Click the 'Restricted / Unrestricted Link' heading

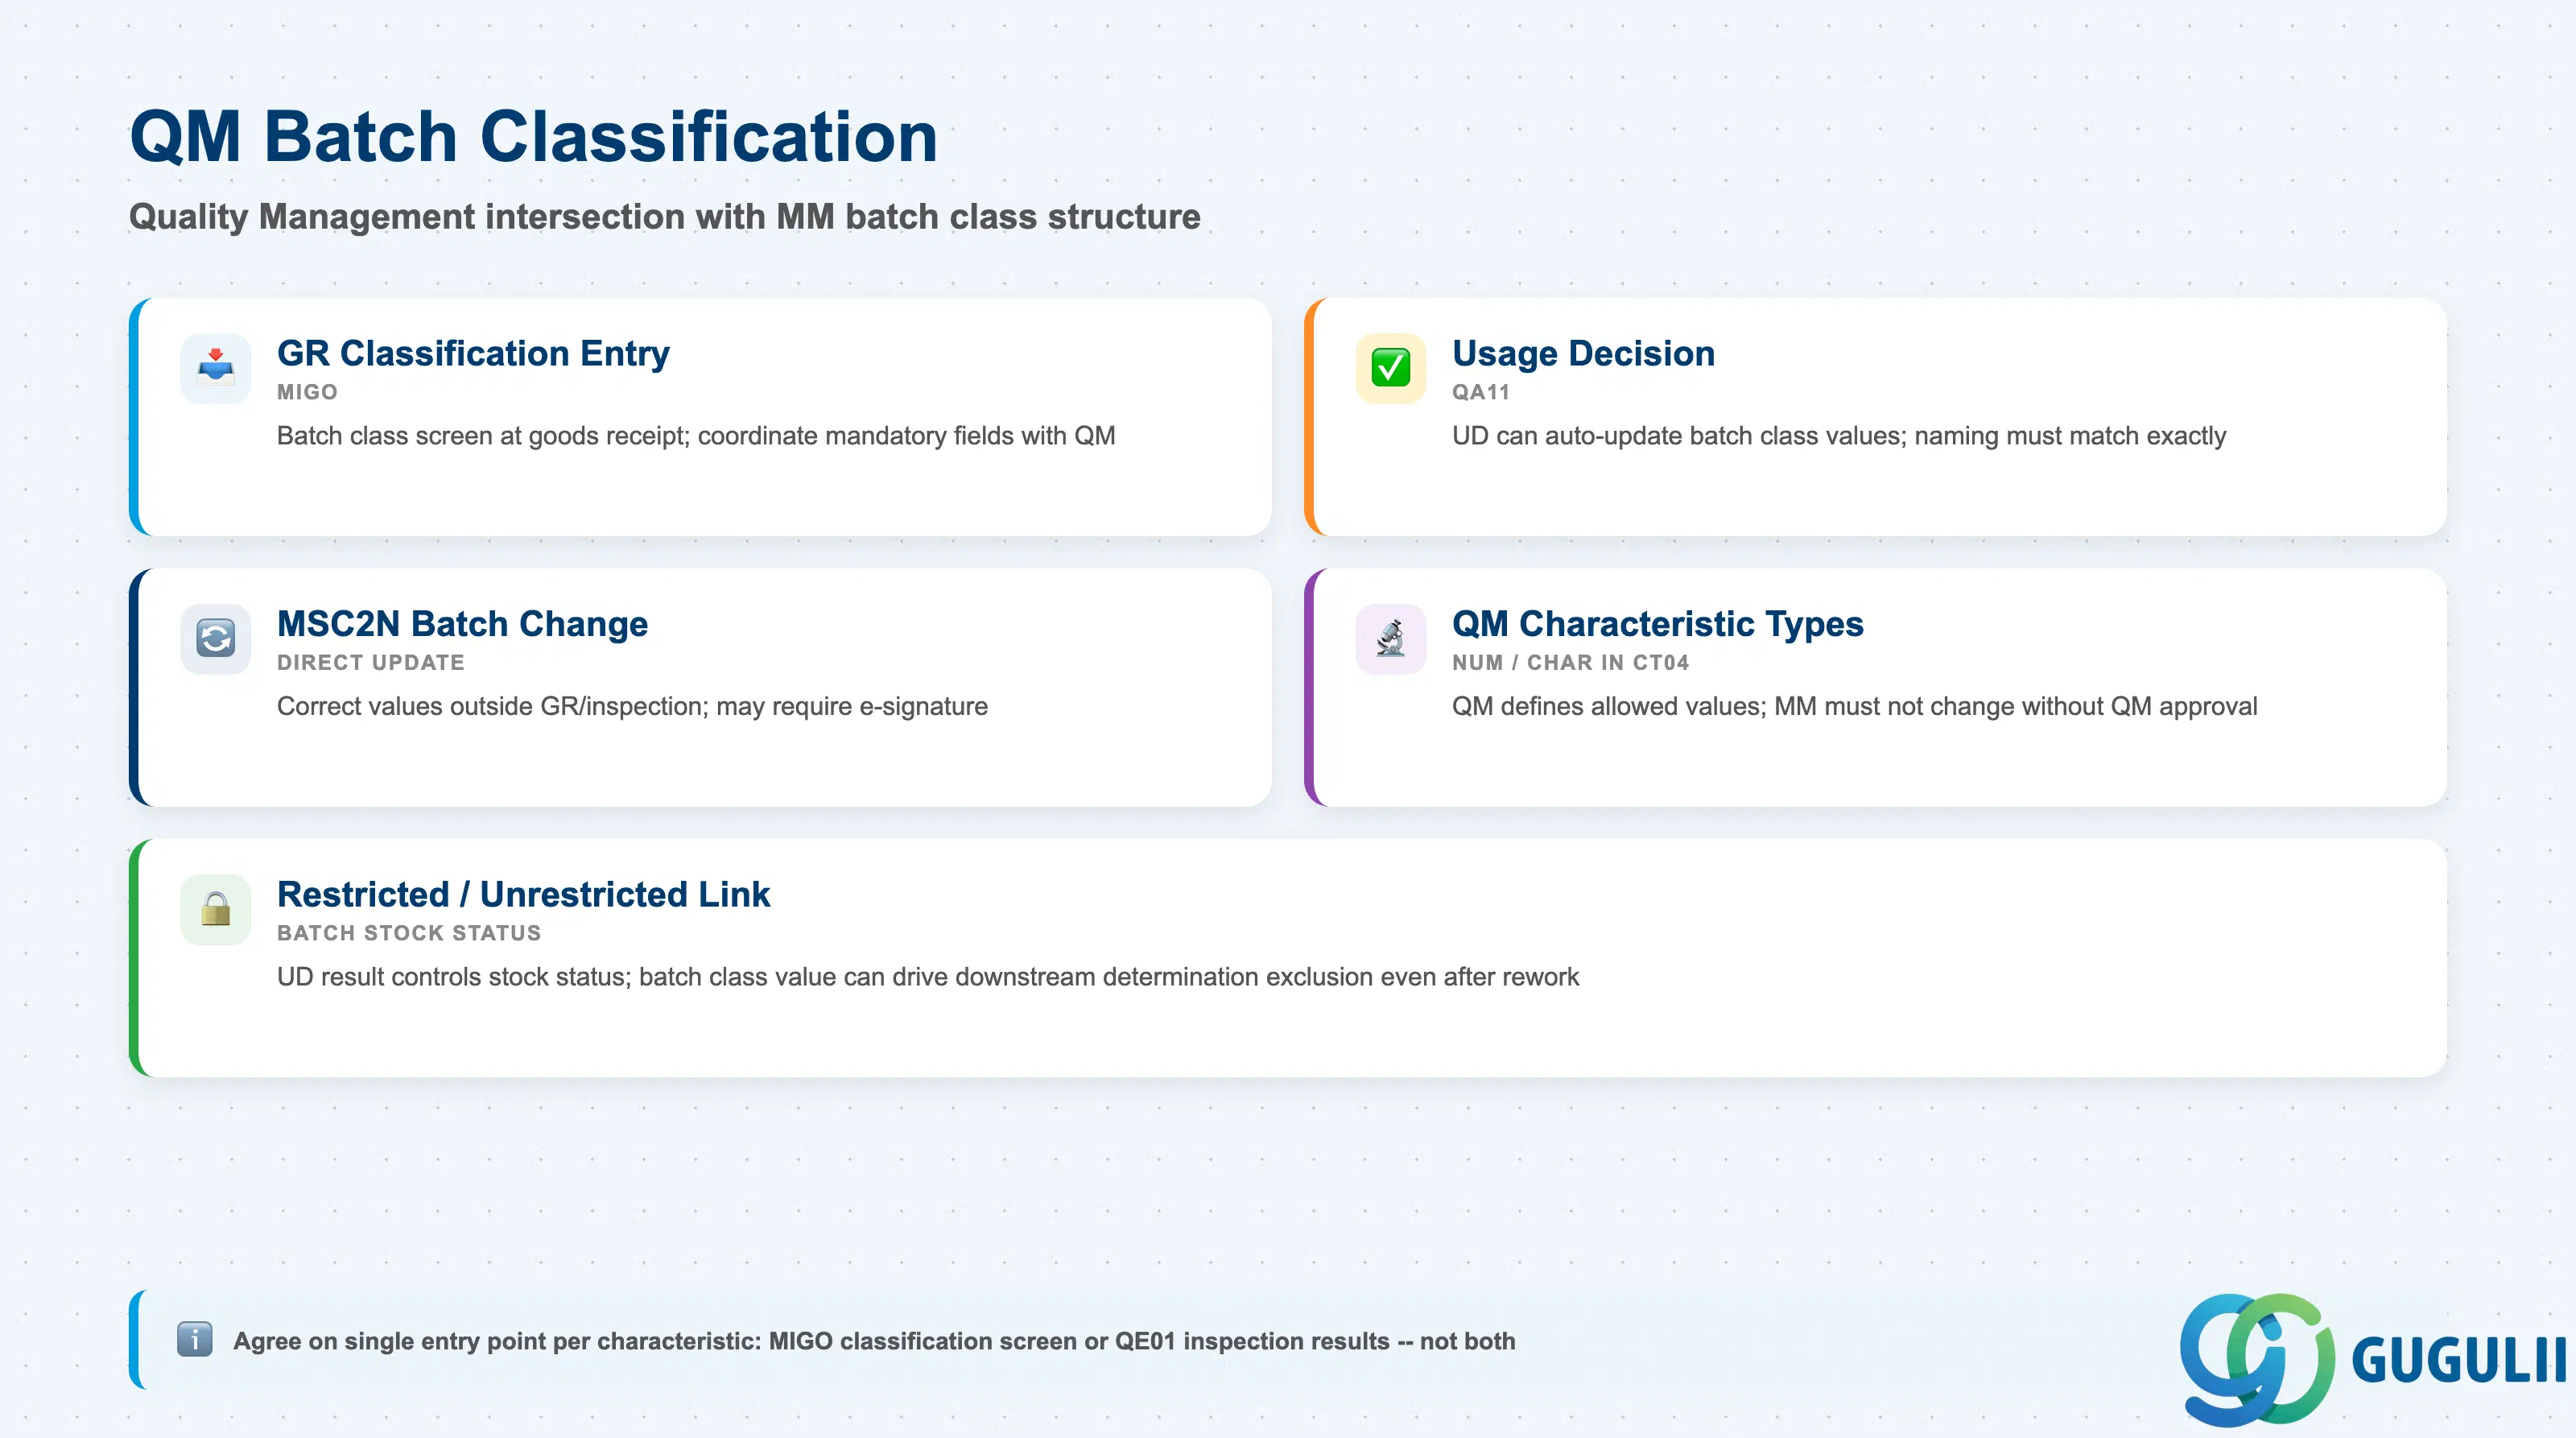[x=523, y=894]
